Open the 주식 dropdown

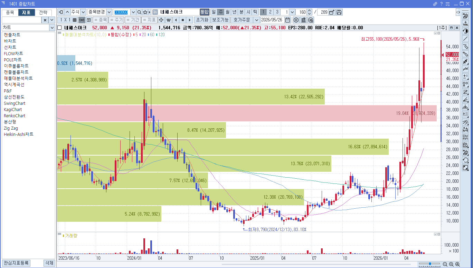(83, 12)
